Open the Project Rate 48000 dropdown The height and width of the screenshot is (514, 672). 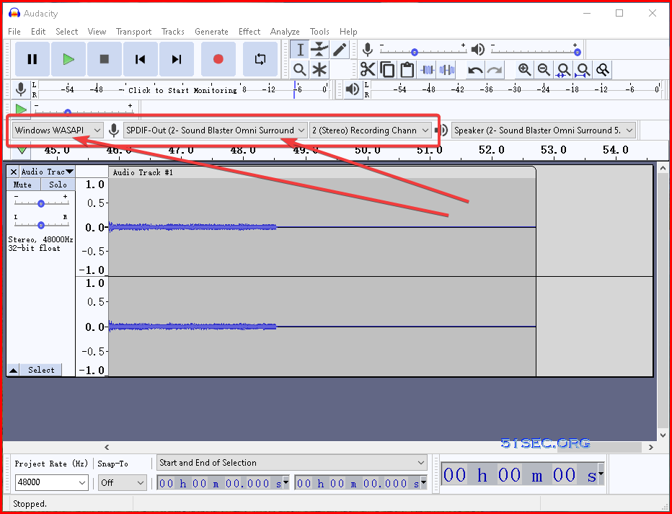(51, 482)
